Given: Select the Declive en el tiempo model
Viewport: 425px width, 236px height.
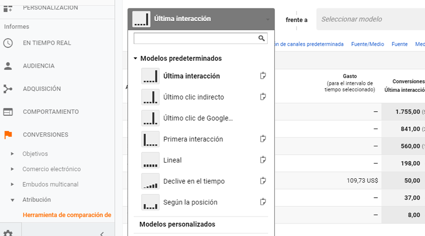Looking at the screenshot, I should 194,181.
